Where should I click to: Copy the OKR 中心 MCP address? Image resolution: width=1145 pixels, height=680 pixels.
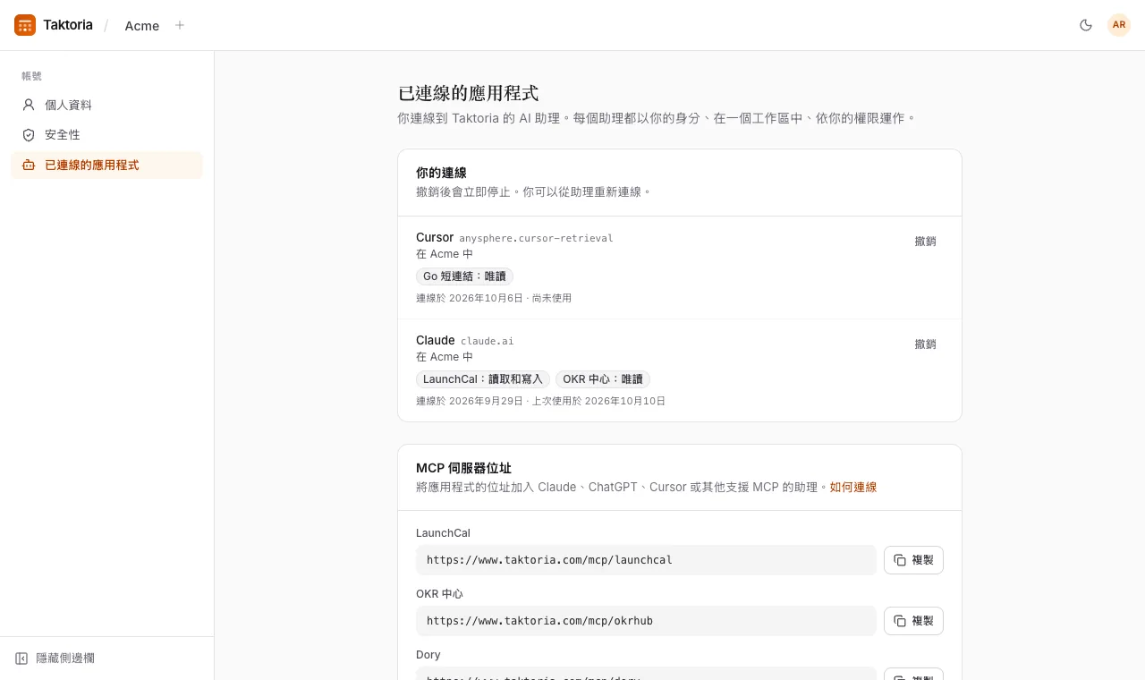913,621
